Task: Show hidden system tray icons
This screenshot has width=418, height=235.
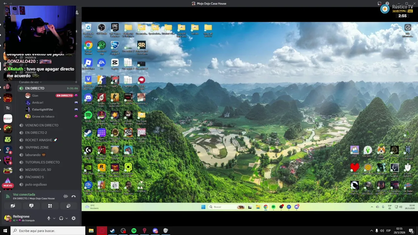Action: click(371, 231)
